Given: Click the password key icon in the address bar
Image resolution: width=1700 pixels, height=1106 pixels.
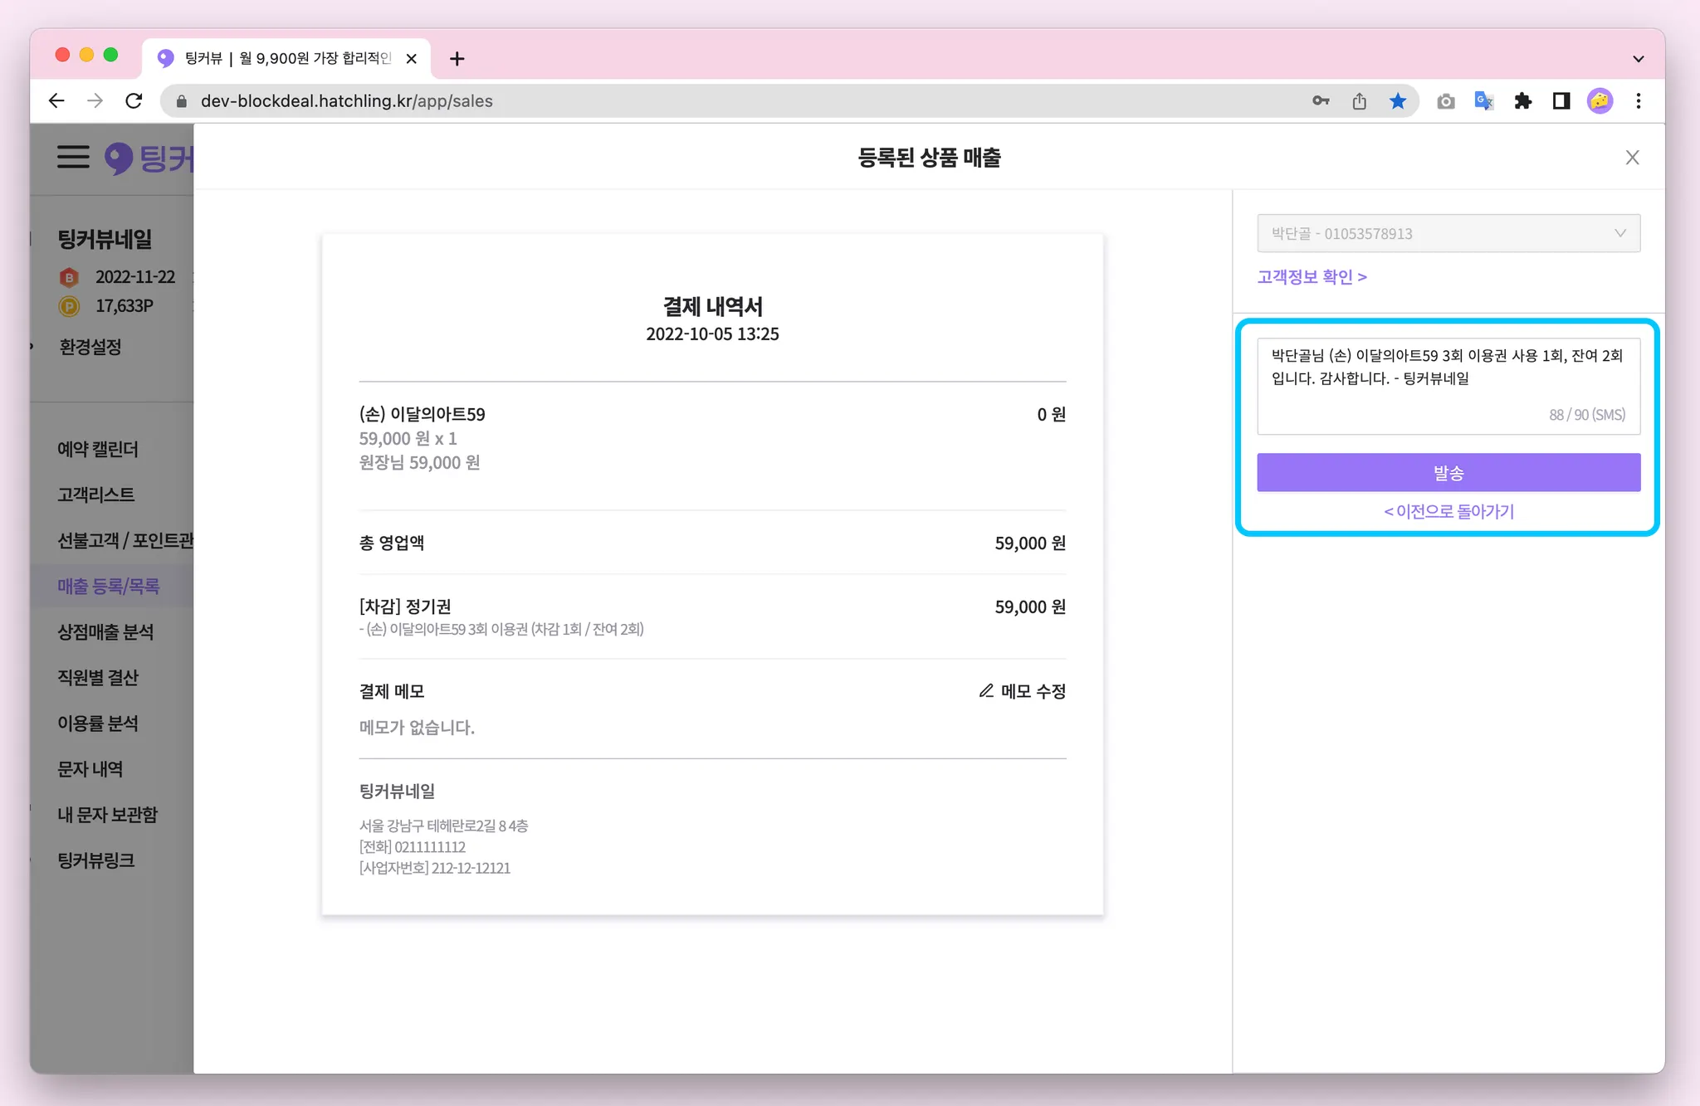Looking at the screenshot, I should pyautogui.click(x=1321, y=101).
